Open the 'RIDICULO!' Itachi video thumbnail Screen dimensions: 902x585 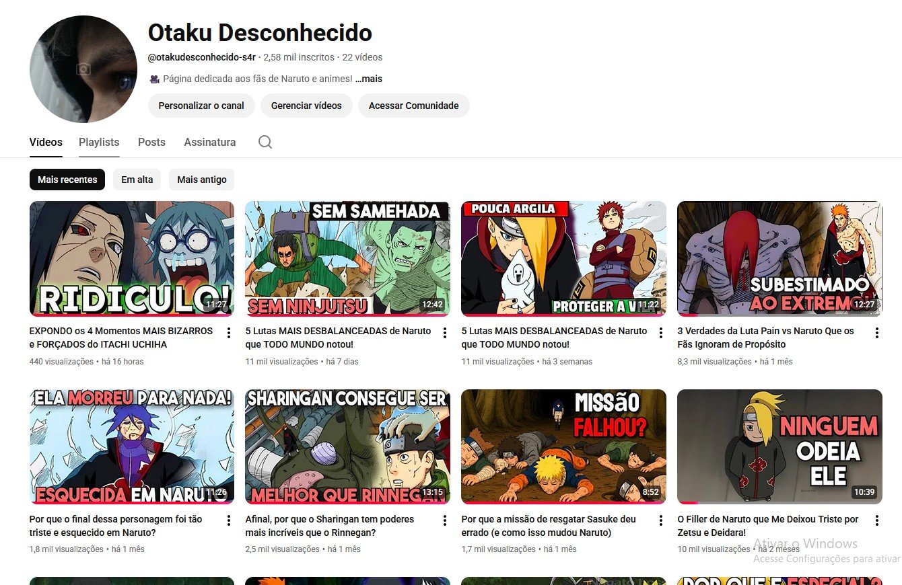click(132, 259)
